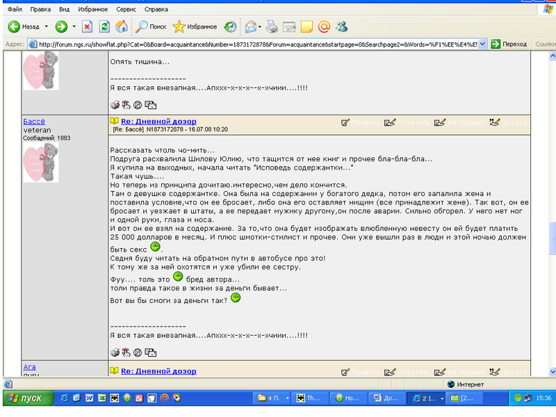Click На первый on Бассё's post header
The height and width of the screenshot is (417, 556).
point(459,123)
